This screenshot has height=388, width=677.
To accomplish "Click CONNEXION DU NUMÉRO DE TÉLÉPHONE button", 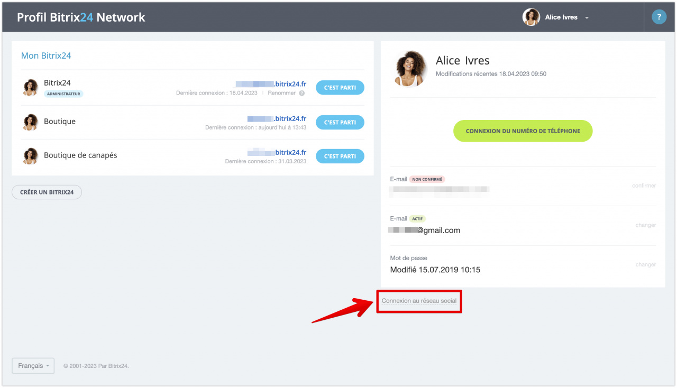I will [x=523, y=131].
